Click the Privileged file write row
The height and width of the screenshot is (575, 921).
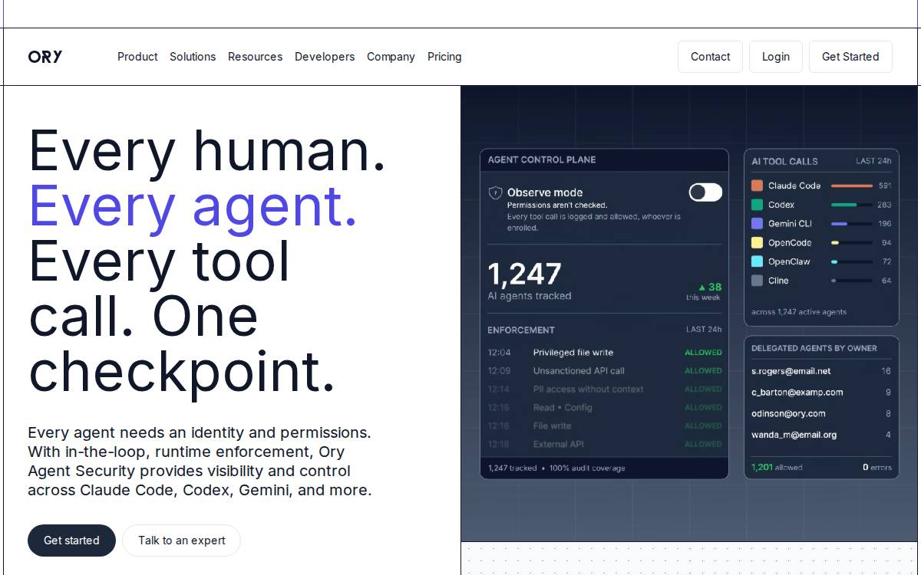point(605,353)
